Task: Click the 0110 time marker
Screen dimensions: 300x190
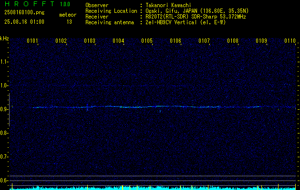Action: pos(290,41)
